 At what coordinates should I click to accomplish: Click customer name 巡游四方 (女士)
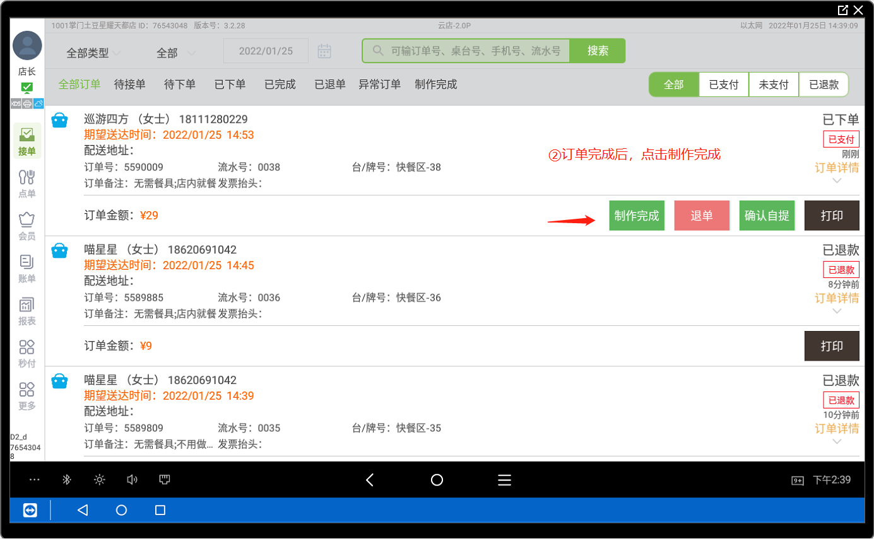[x=129, y=119]
